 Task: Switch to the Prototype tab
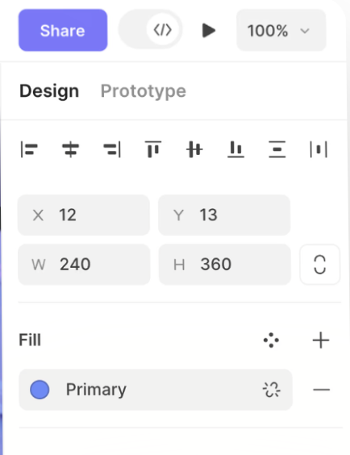(144, 91)
